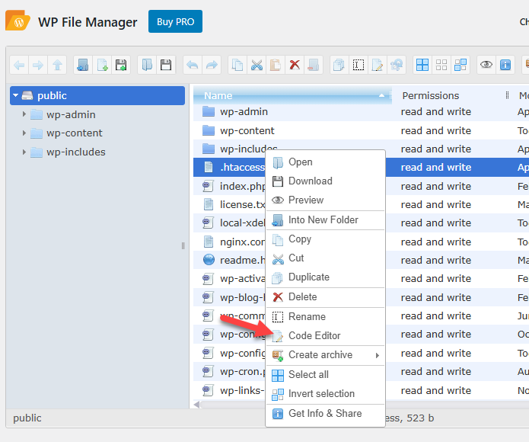The height and width of the screenshot is (442, 529).
Task: Click the Forward navigation arrow in toolbar
Action: point(38,65)
